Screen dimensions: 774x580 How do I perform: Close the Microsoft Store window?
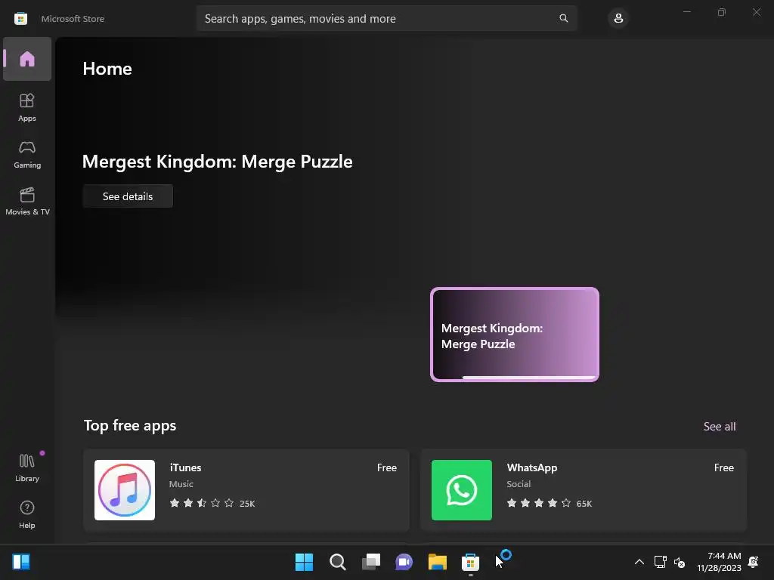[x=756, y=12]
